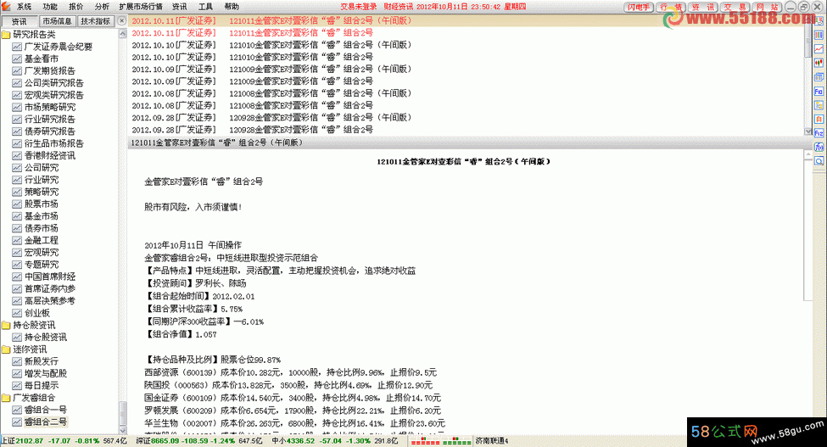Screen dimensions: 827x447
Task: Open the 扩展市场行情 menu
Action: click(x=141, y=6)
